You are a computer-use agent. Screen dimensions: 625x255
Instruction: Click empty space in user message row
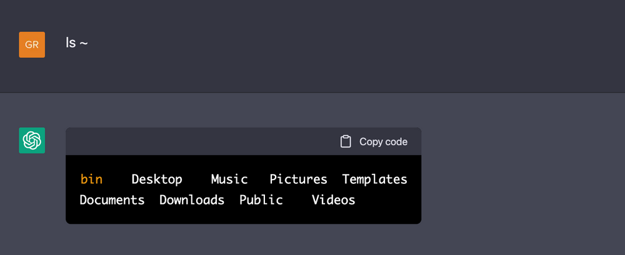click(x=339, y=44)
